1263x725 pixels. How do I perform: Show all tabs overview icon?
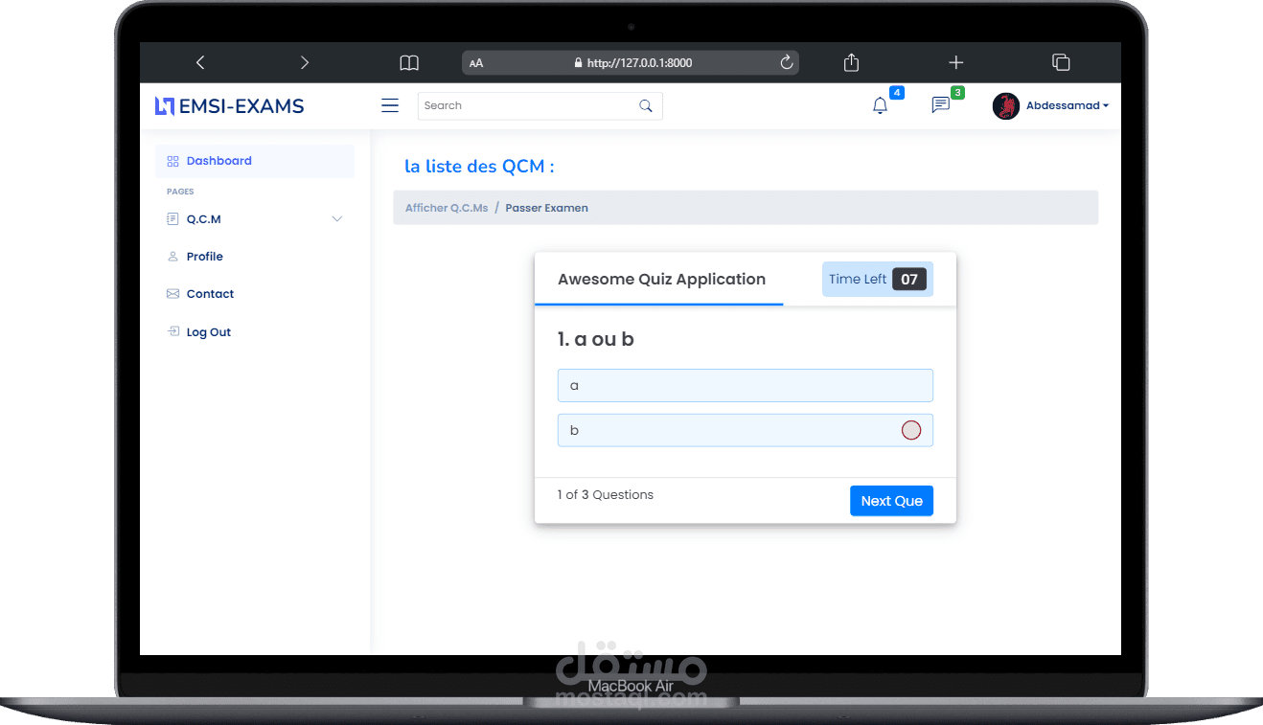(1061, 62)
